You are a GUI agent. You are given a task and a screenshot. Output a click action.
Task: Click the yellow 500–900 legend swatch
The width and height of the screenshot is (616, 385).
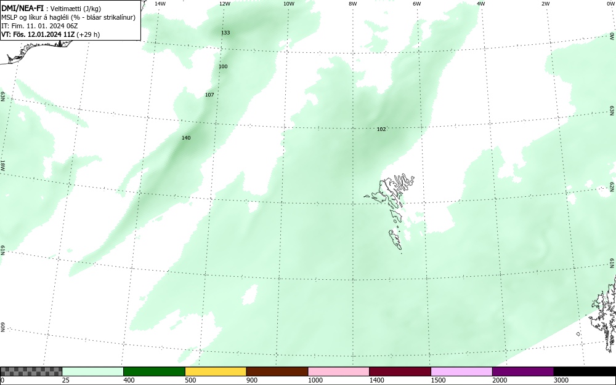(216, 371)
